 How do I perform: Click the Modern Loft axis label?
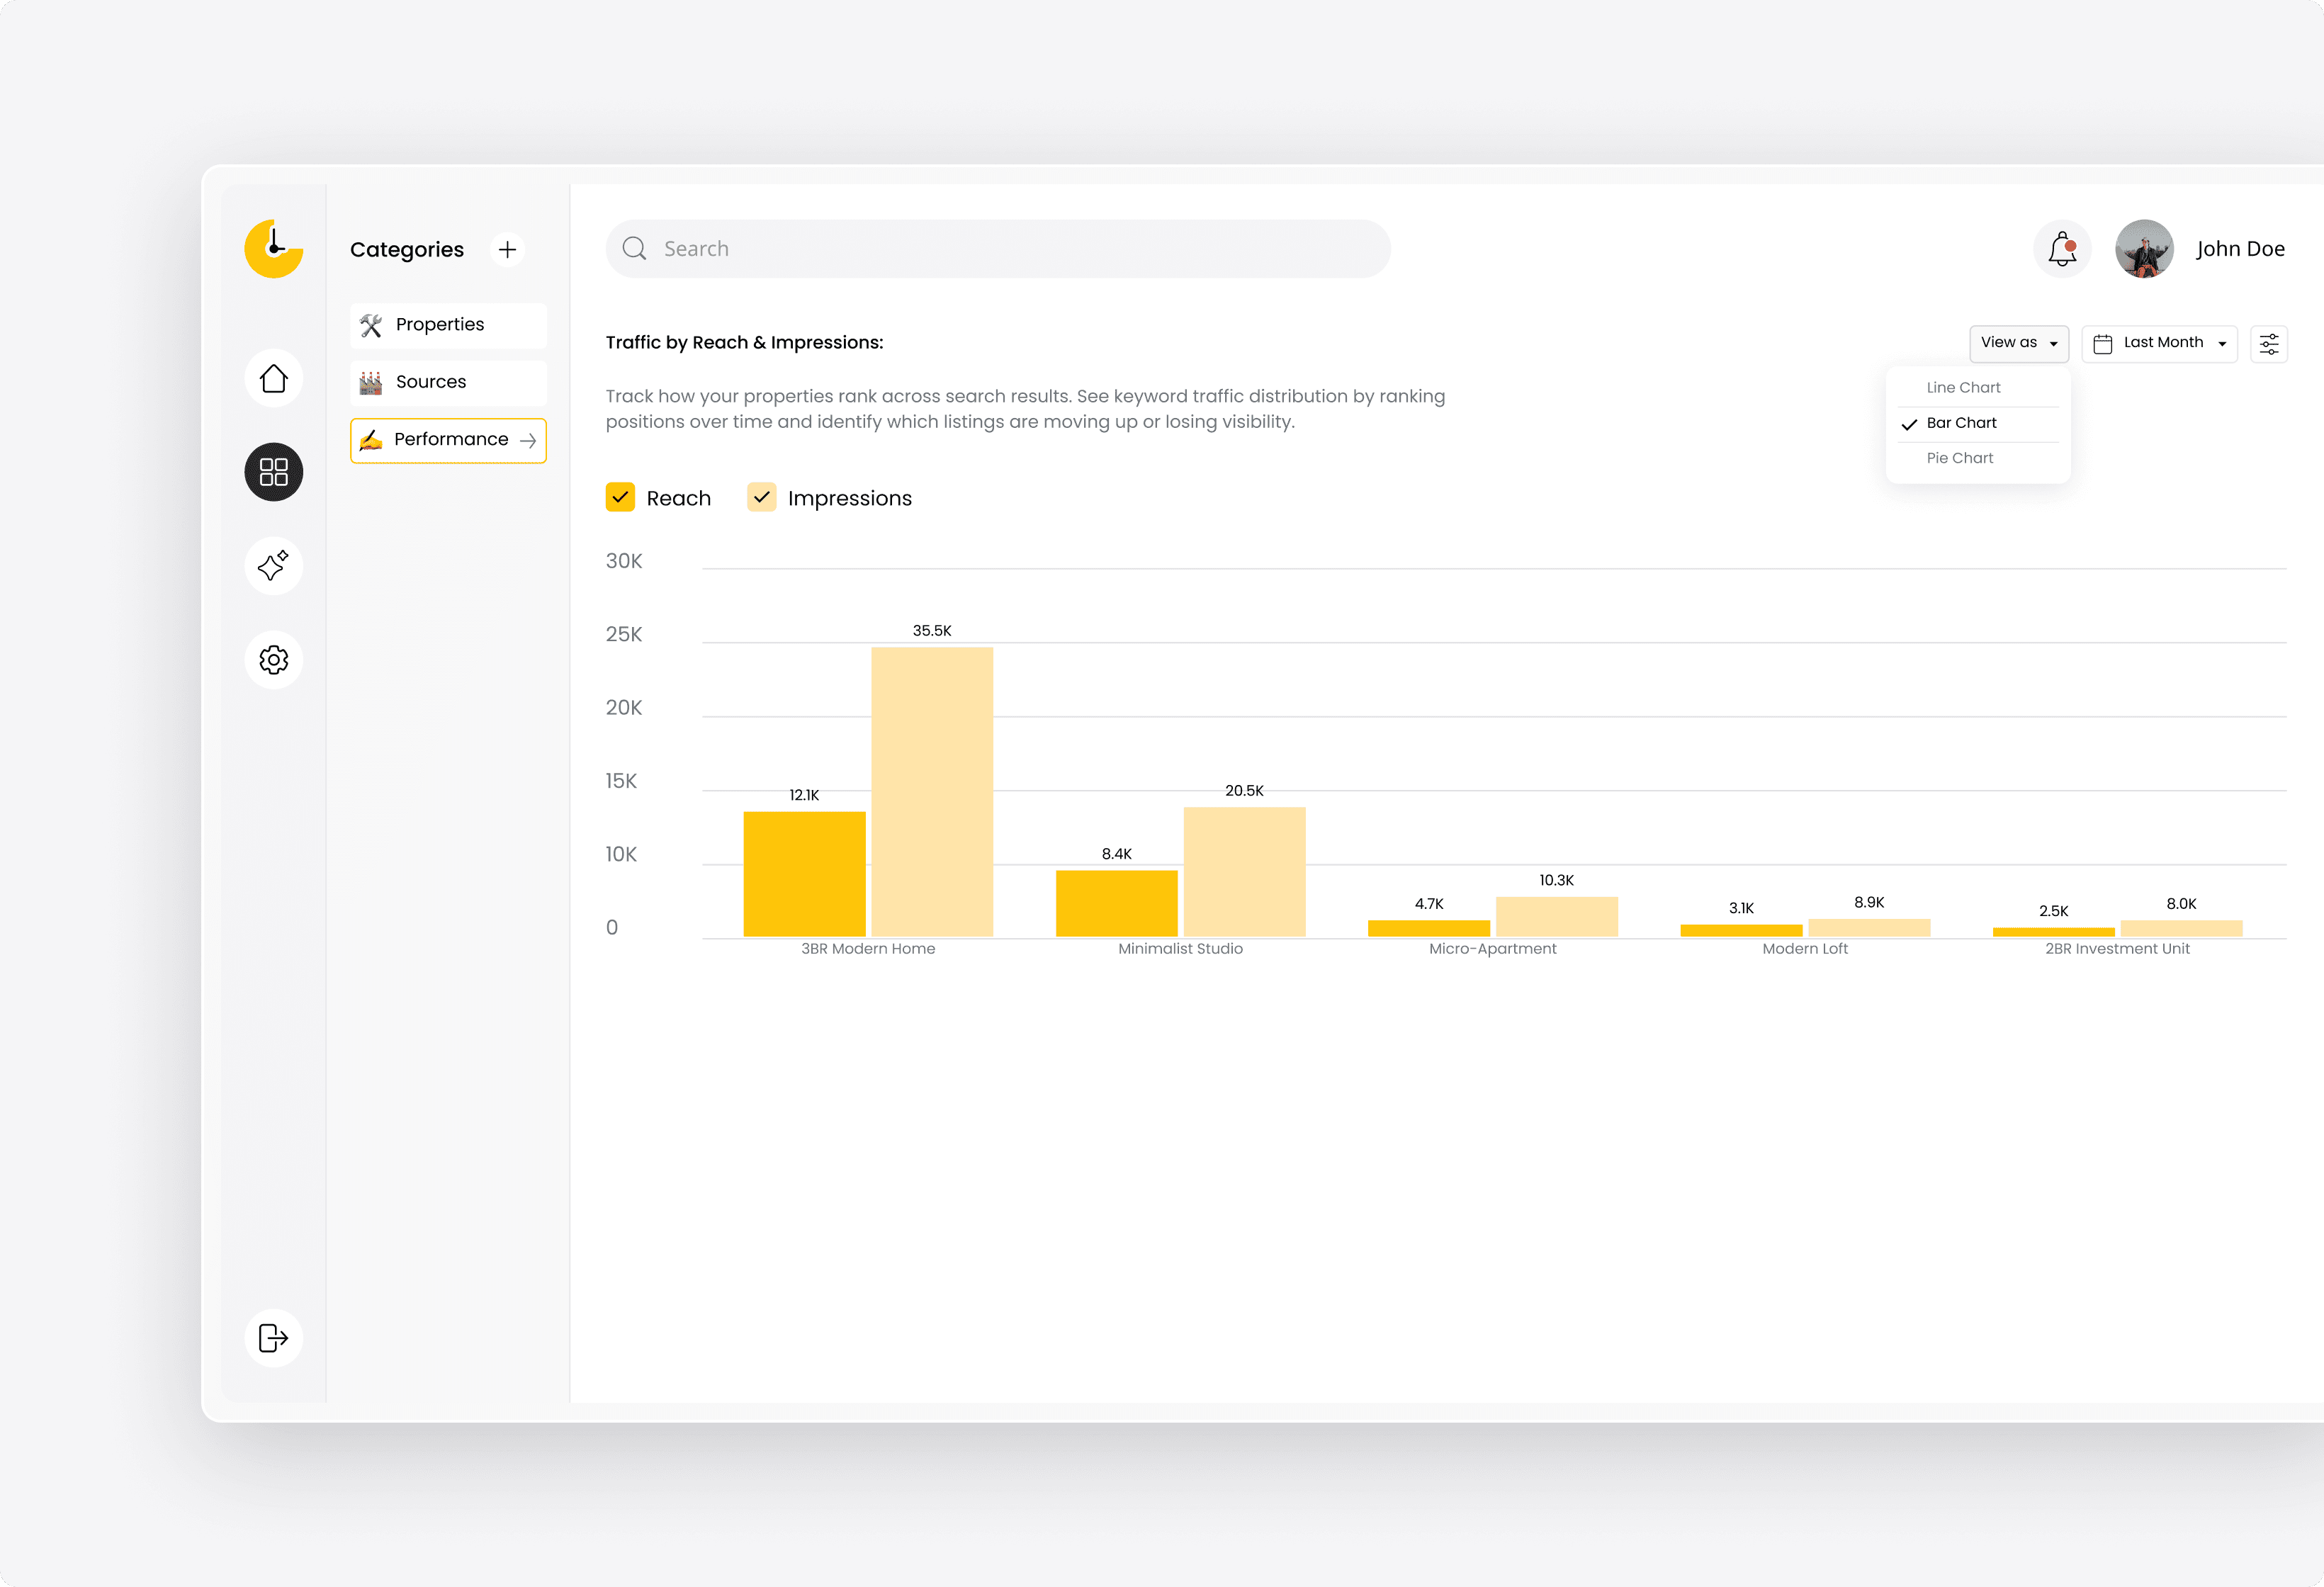click(x=1804, y=949)
